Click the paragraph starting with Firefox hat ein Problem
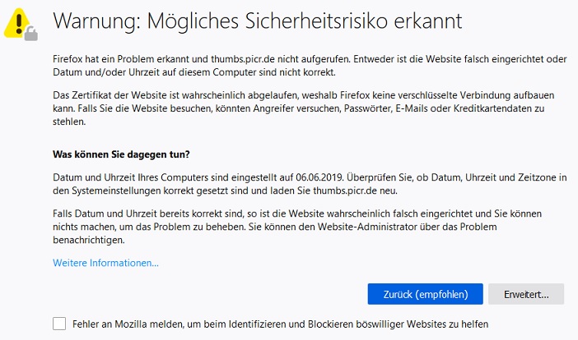Image resolution: width=578 pixels, height=340 pixels. coord(310,66)
